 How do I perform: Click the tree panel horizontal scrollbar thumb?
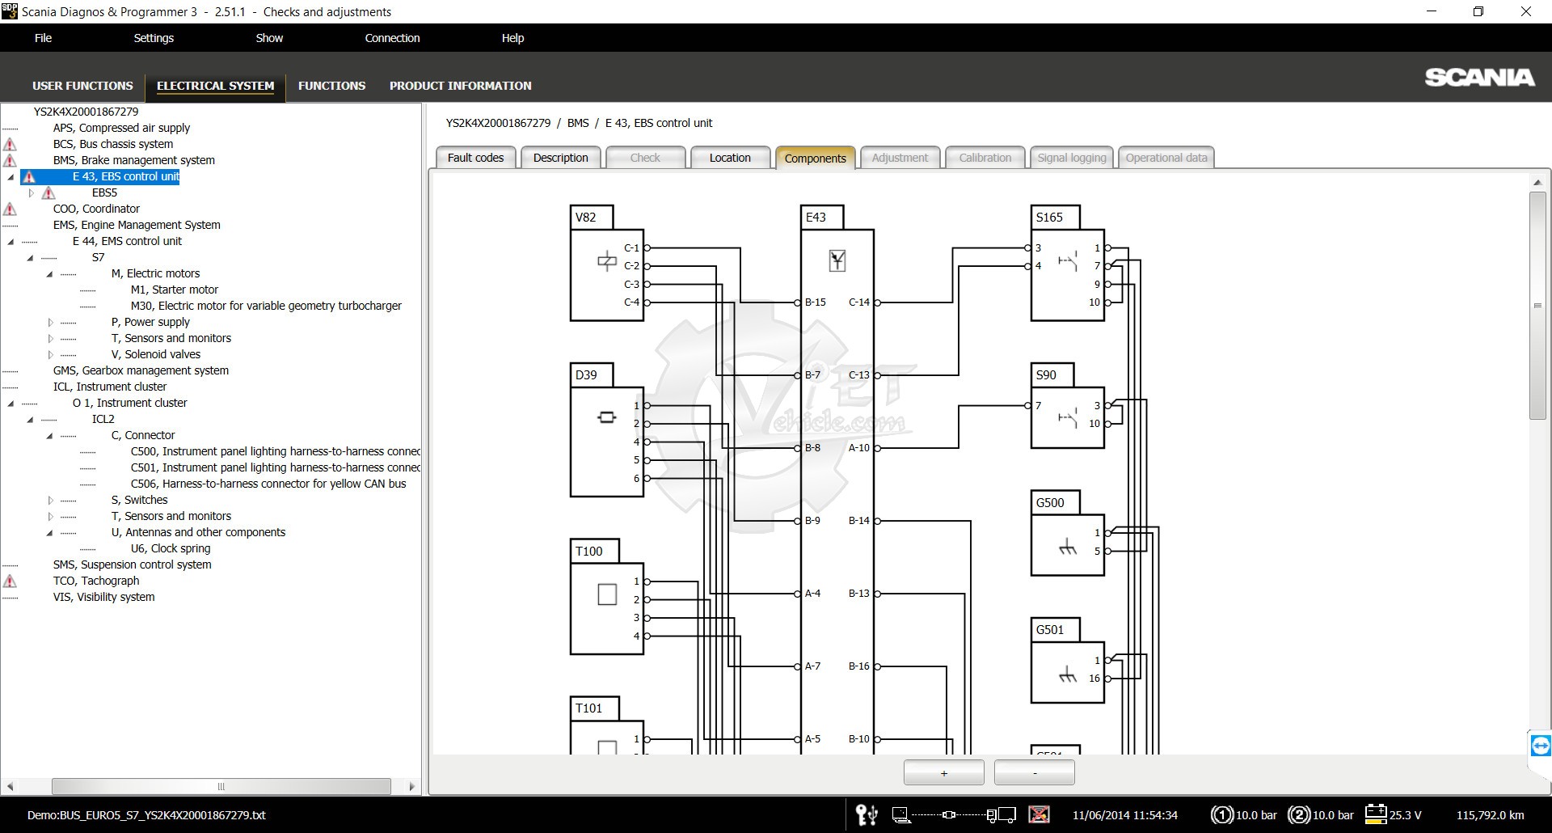click(221, 786)
